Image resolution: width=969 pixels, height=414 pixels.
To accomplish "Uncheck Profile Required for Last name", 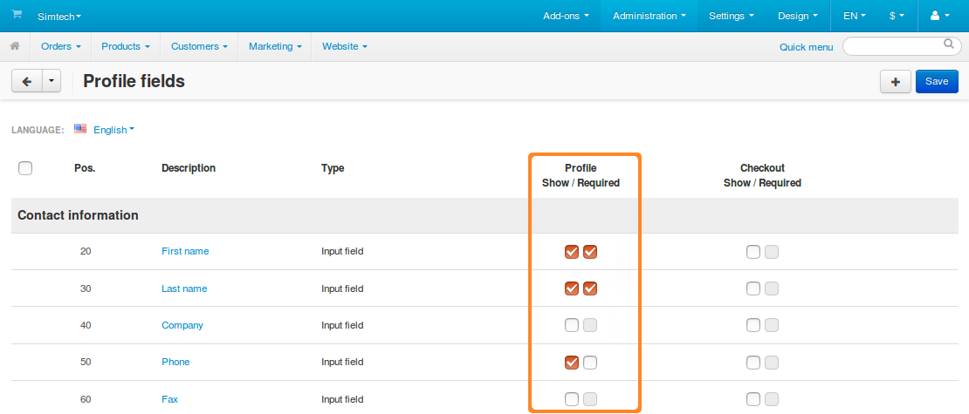I will (590, 288).
